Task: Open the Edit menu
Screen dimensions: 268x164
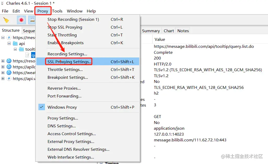Action: point(16,11)
